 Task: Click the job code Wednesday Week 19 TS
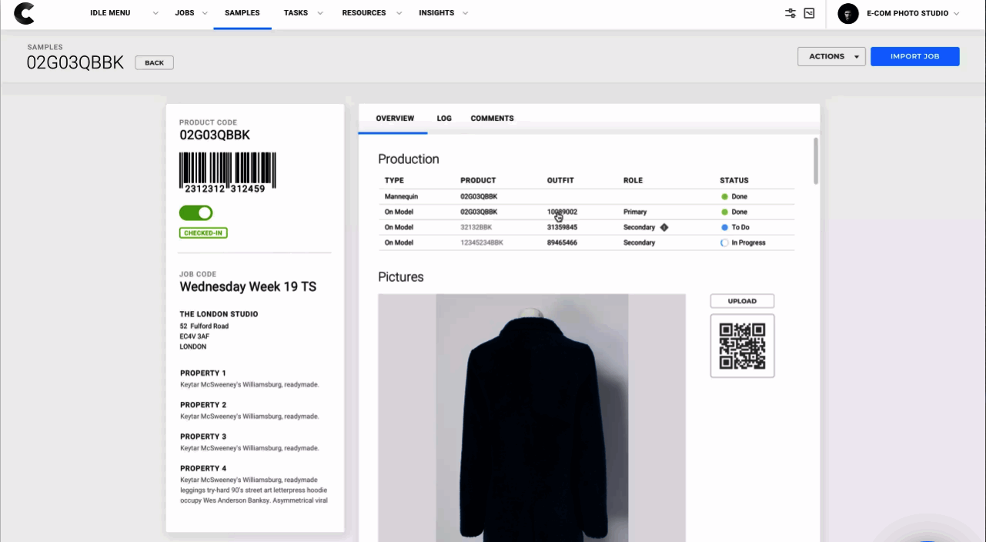point(248,286)
